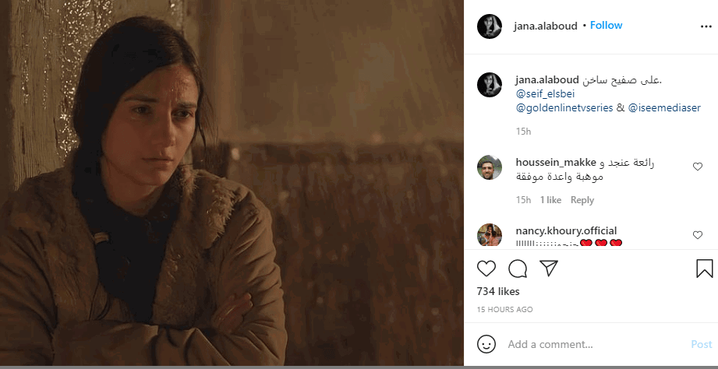View the 734 likes list
Image resolution: width=718 pixels, height=369 pixels.
click(x=498, y=292)
